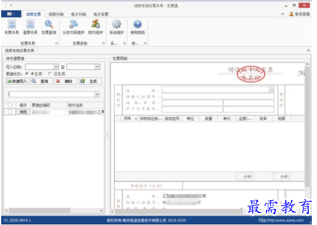Open 发票查询 magnifier tool
Viewport: 317px width, 225px height.
pos(49,27)
